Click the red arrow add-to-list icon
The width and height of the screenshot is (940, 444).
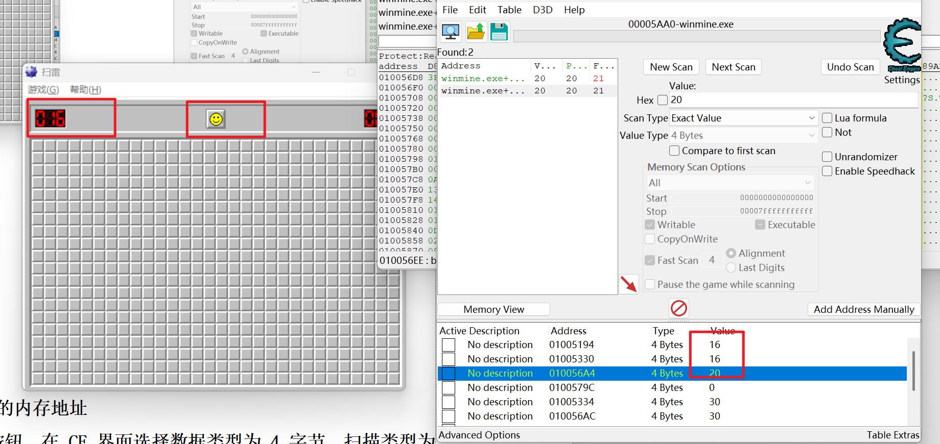pos(629,284)
